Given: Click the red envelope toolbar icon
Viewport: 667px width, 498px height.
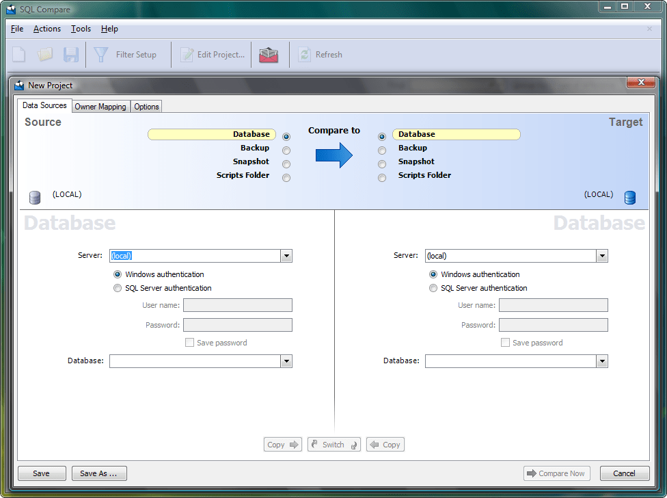Looking at the screenshot, I should (269, 55).
